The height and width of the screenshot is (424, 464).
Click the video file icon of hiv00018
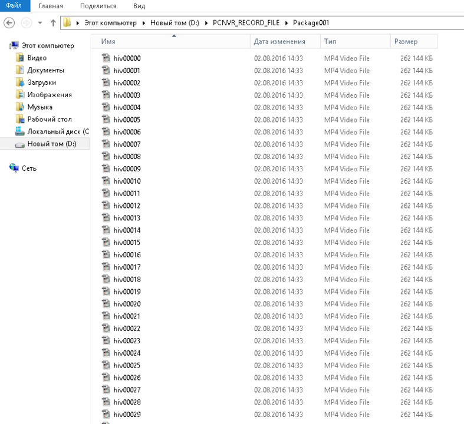point(106,279)
